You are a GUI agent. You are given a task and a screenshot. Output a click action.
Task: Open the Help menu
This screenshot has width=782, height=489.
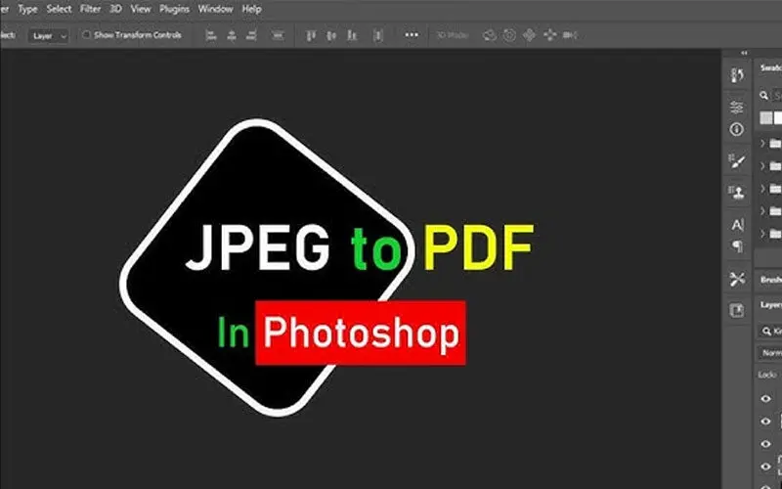coord(251,9)
